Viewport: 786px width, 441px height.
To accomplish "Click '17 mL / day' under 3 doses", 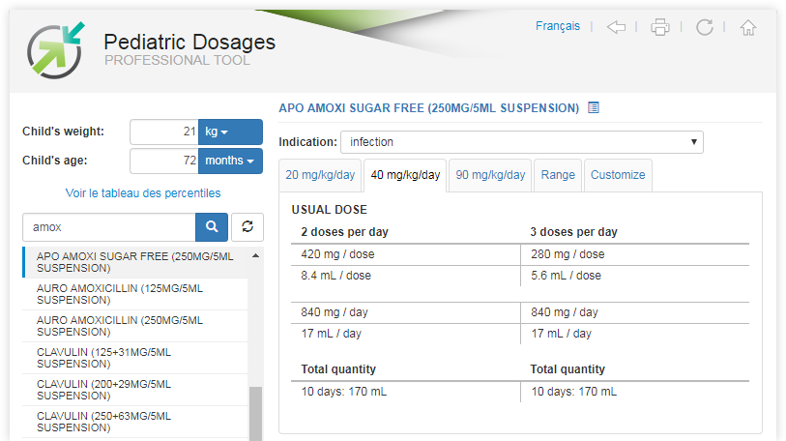I will point(561,333).
